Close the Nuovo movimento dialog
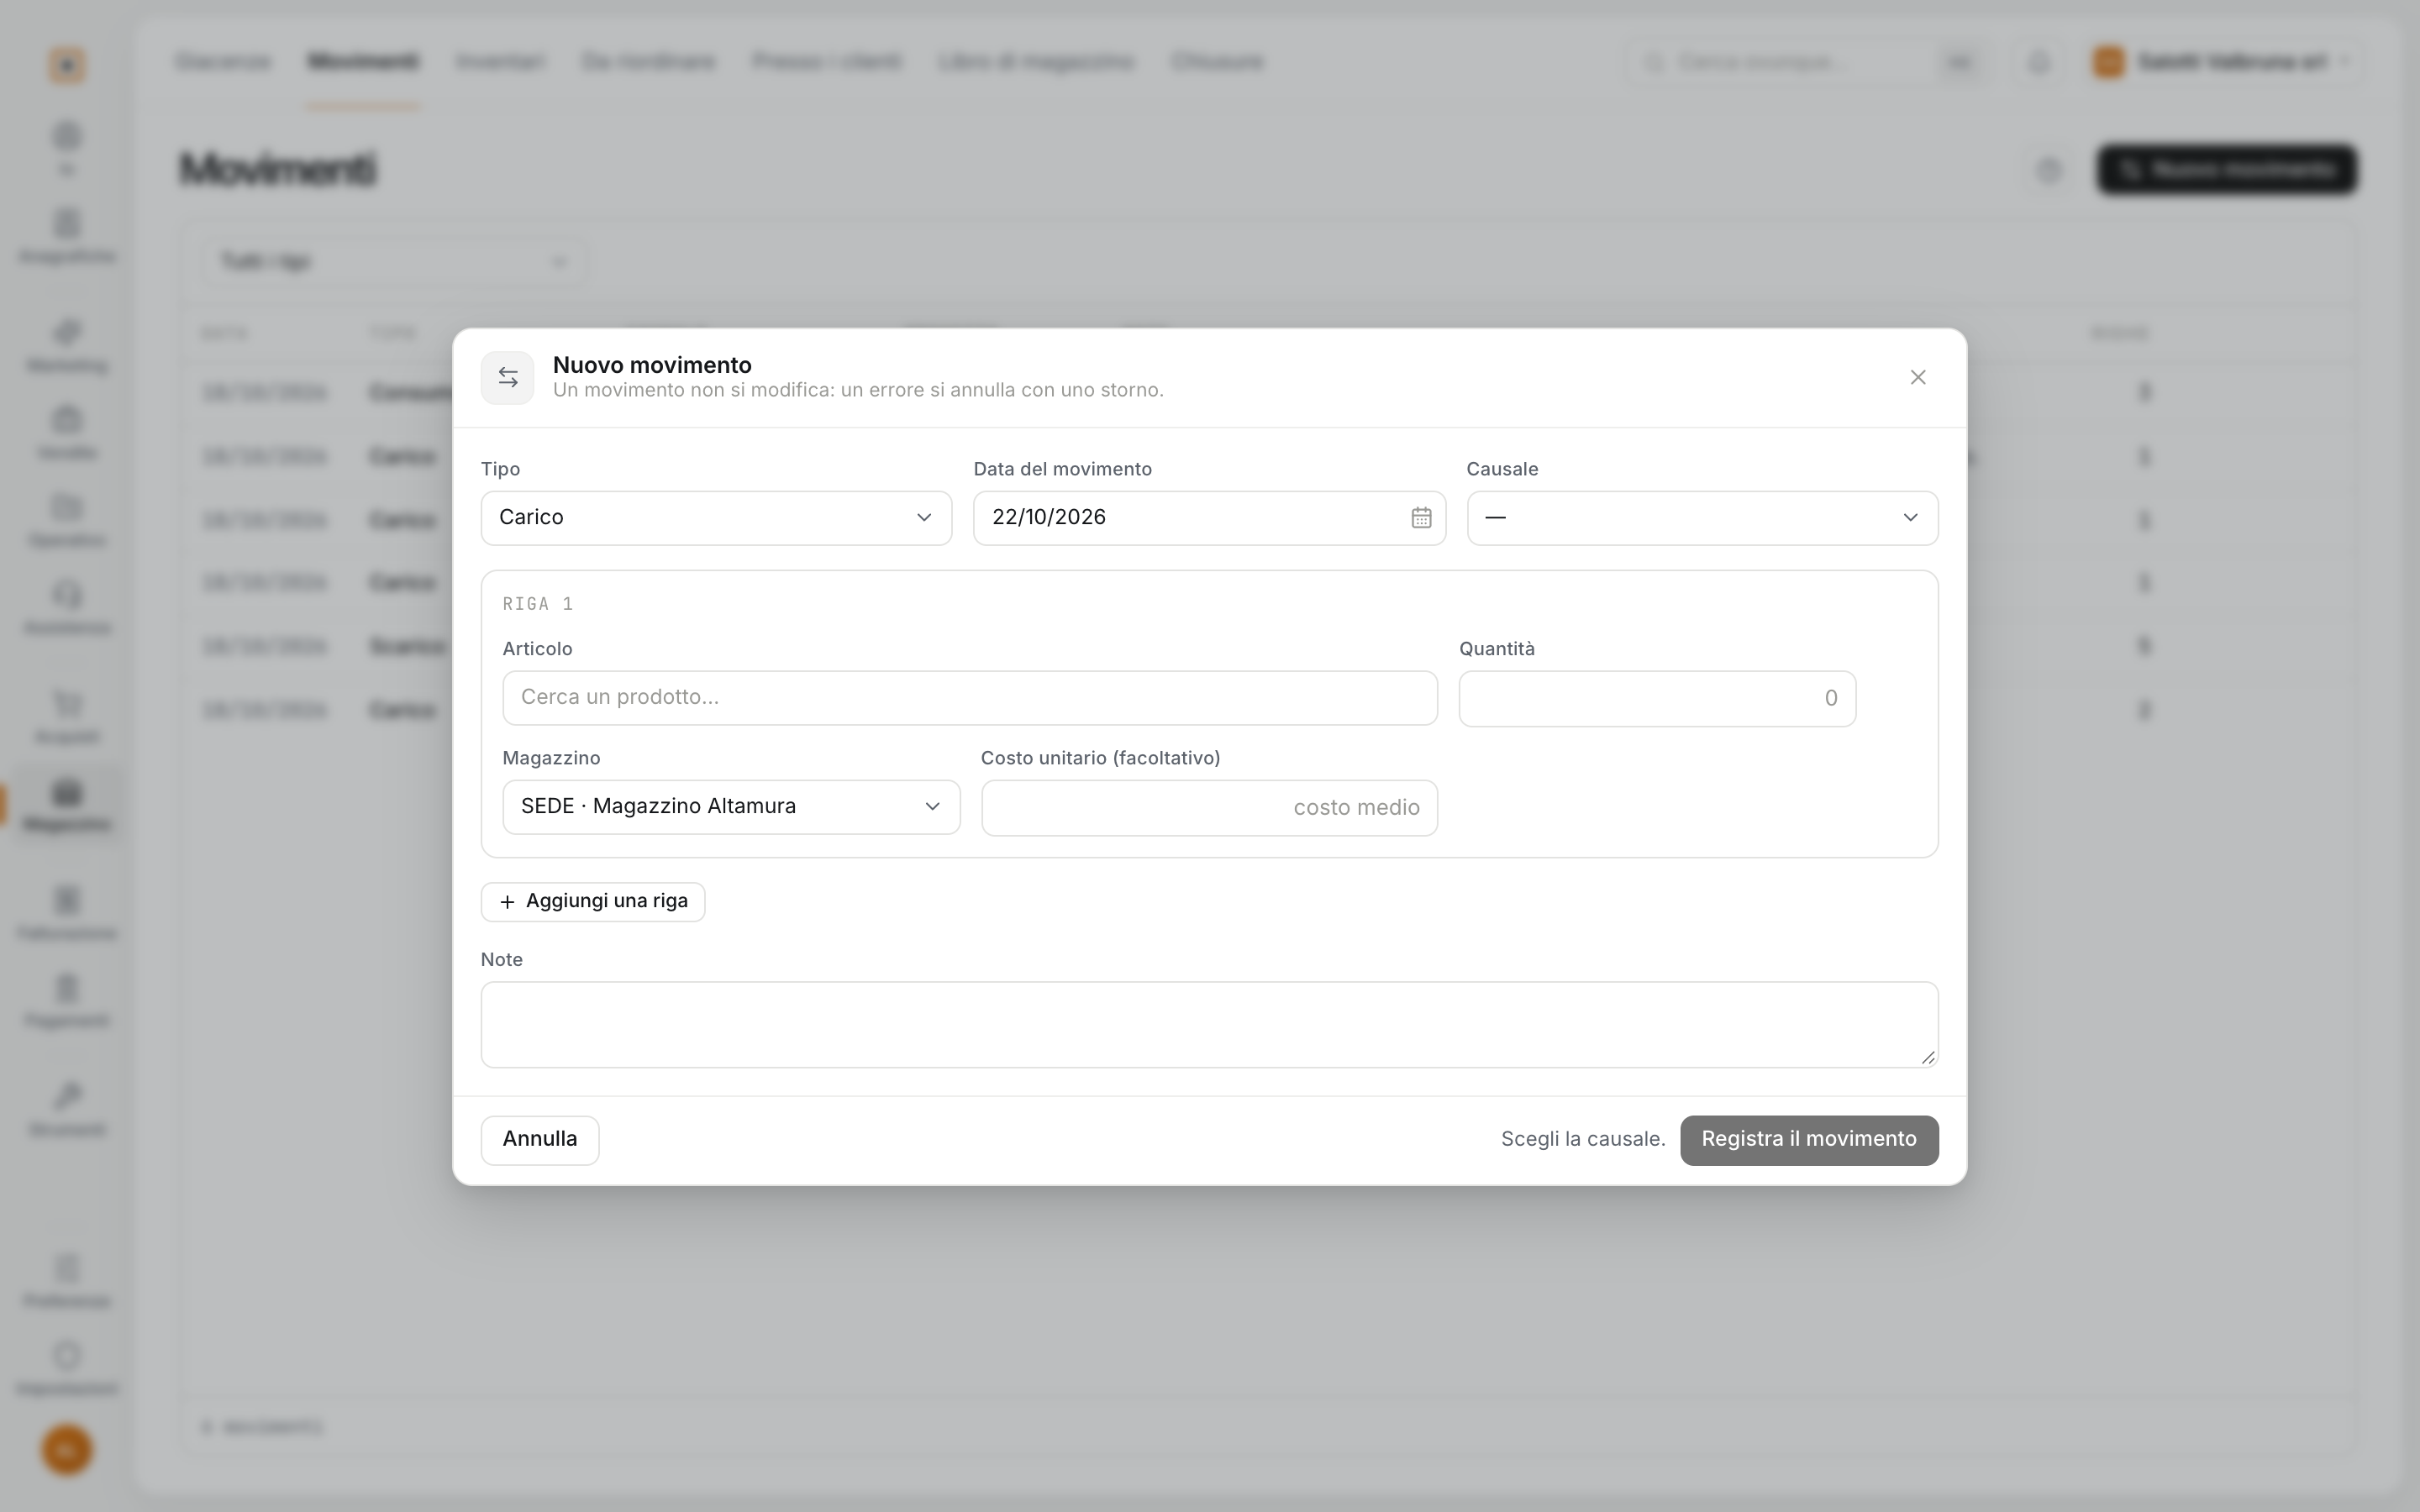This screenshot has height=1512, width=2420. click(x=1917, y=377)
